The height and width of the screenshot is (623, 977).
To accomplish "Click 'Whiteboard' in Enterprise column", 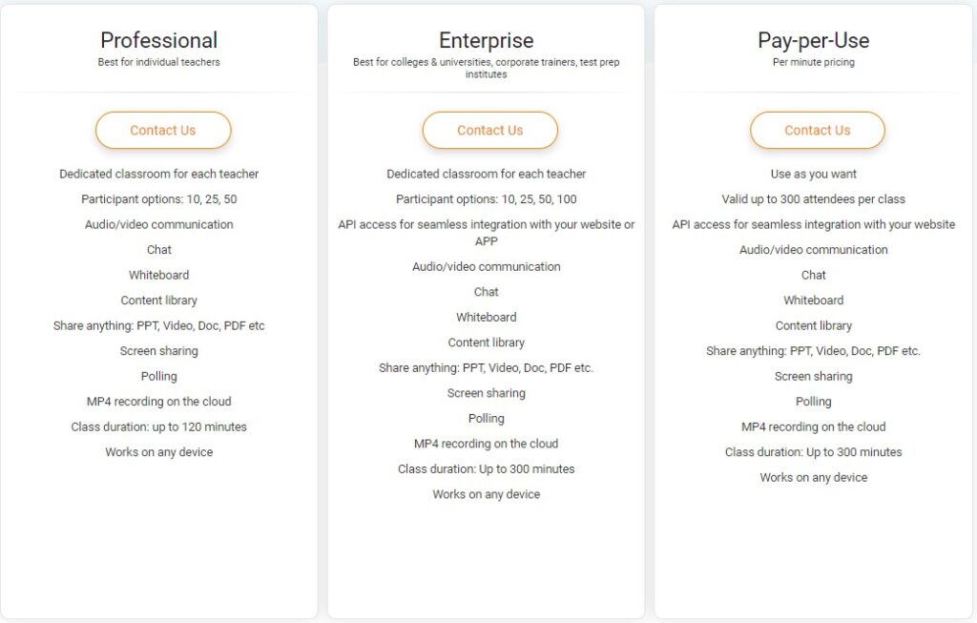I will pos(486,317).
